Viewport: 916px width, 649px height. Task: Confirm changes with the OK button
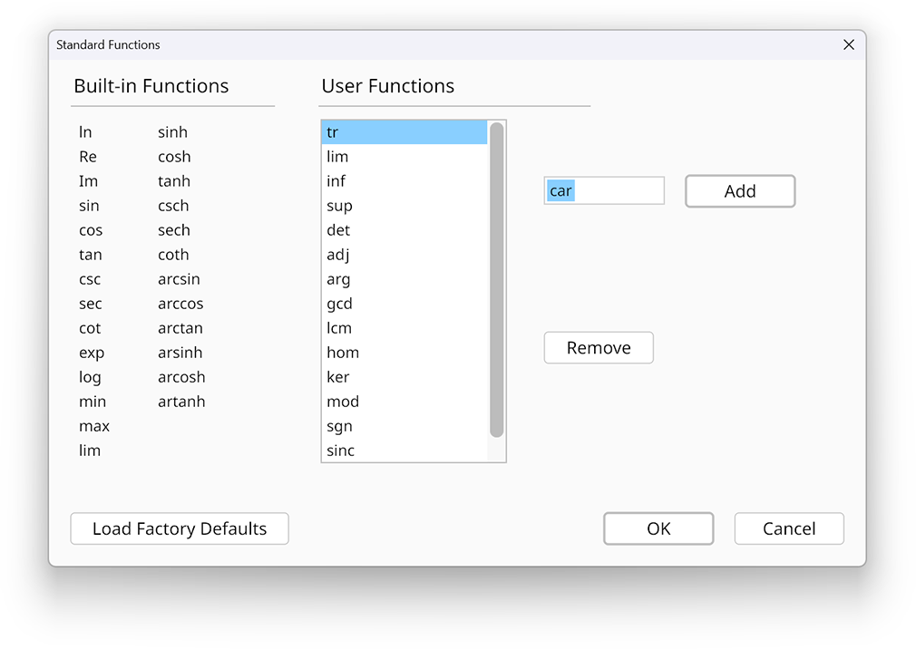click(x=658, y=528)
